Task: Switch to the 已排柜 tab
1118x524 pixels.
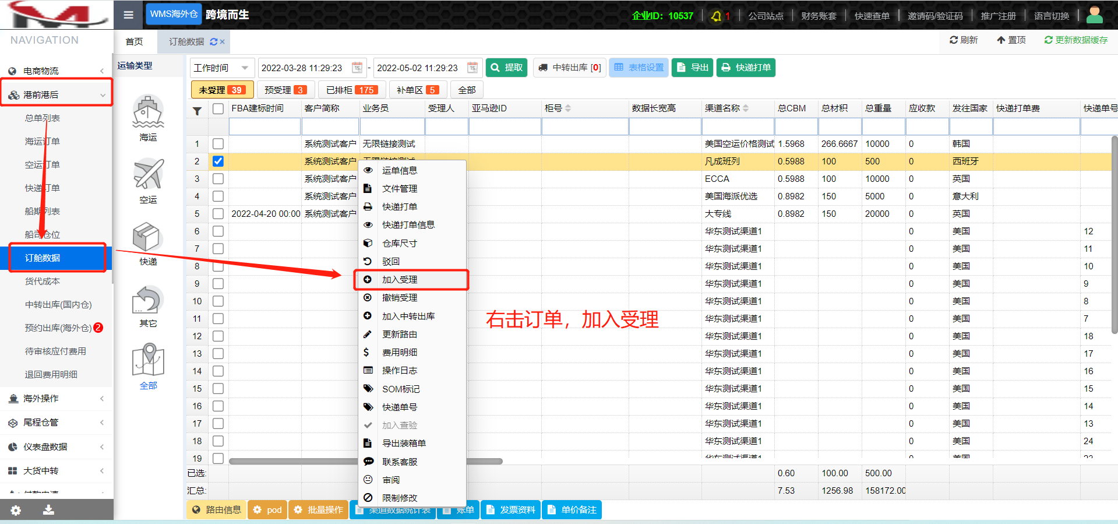Action: (x=352, y=90)
